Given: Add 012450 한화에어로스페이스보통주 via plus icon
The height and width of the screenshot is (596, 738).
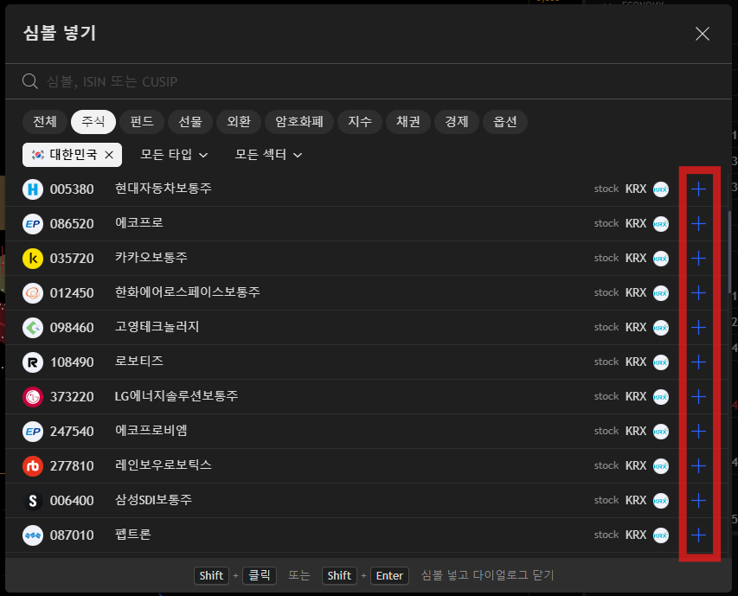Looking at the screenshot, I should (x=698, y=292).
